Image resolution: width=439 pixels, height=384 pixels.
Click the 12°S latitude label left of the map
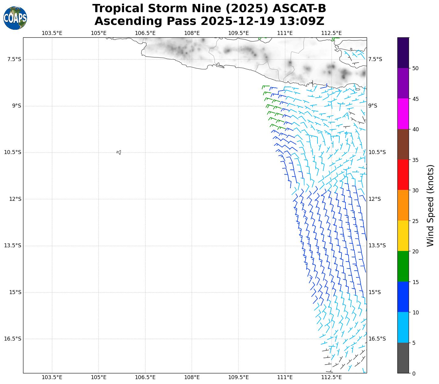(x=15, y=199)
